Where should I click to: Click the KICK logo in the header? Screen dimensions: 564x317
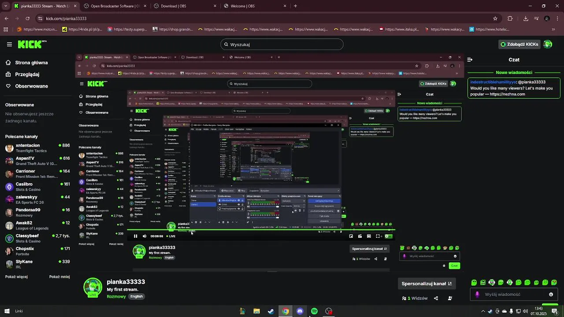click(x=32, y=44)
